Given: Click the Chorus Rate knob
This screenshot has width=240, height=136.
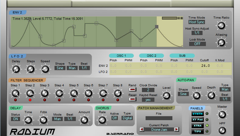Looking at the screenshot, I should [x=102, y=120].
